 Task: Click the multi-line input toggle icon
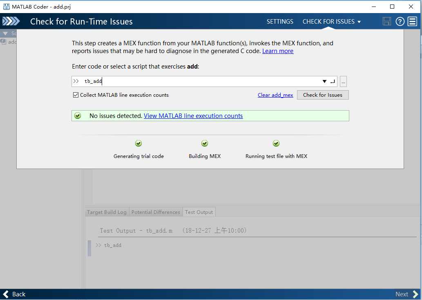[x=333, y=82]
